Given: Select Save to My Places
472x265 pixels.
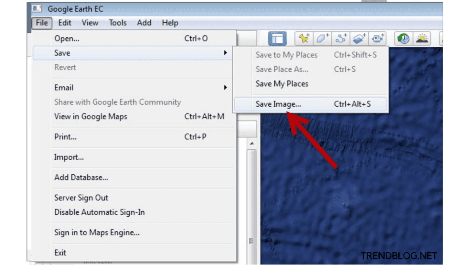Looking at the screenshot, I should 310,55.
